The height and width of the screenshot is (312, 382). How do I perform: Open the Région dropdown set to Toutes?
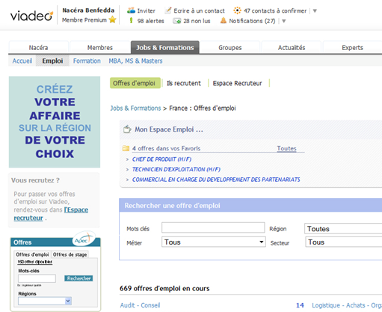coord(343,229)
